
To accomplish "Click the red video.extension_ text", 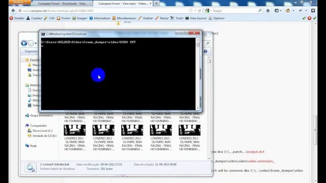I will [261, 161].
